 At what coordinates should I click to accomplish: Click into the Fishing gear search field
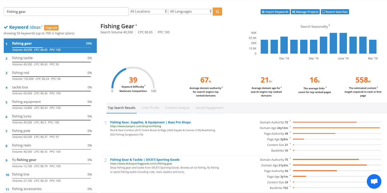click(66, 12)
